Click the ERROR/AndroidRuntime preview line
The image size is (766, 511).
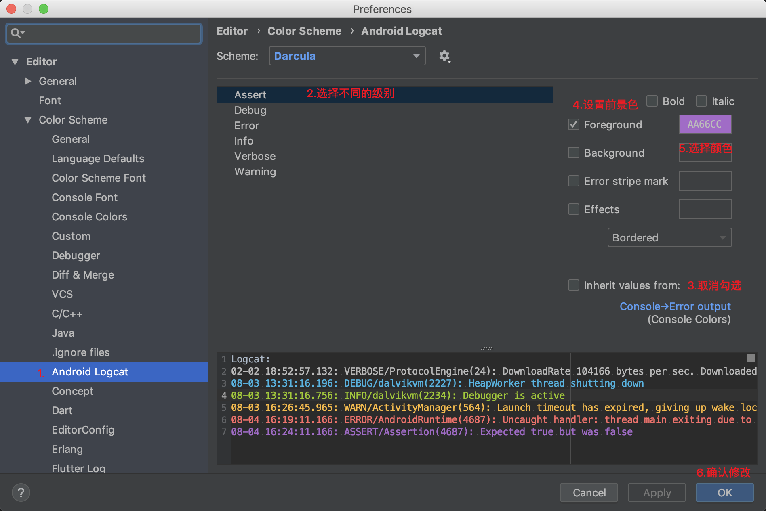pos(491,420)
